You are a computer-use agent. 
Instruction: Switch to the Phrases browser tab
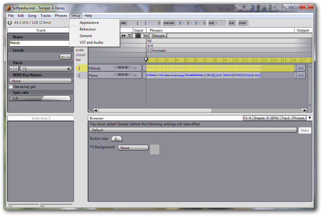point(298,118)
